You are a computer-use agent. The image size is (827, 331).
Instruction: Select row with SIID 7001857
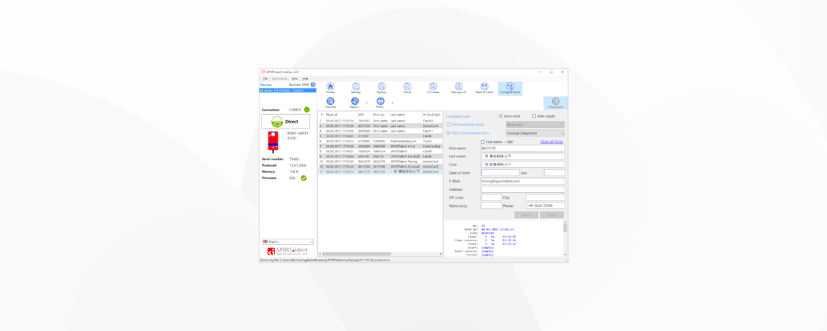point(380,121)
